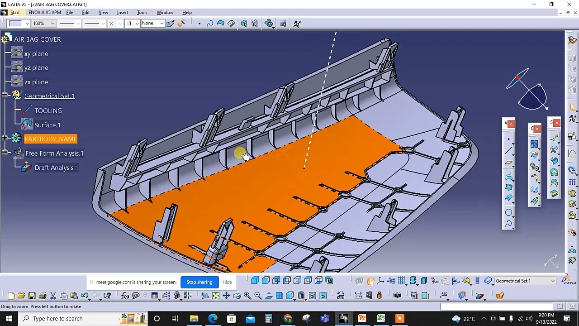Click Stop sharing button

[x=199, y=282]
